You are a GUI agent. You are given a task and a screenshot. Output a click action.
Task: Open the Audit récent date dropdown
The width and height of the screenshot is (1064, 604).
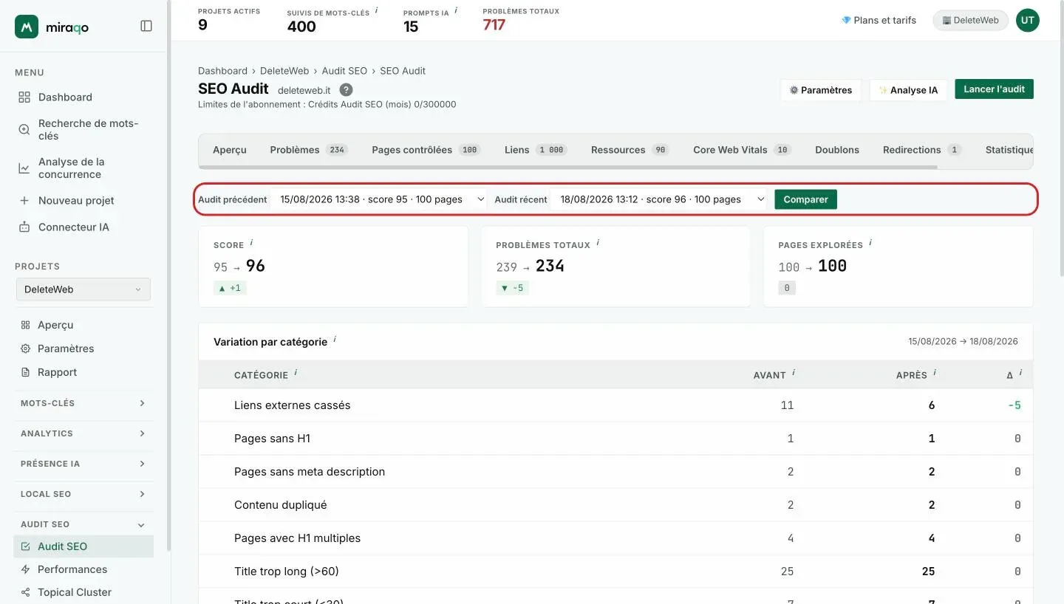point(659,199)
